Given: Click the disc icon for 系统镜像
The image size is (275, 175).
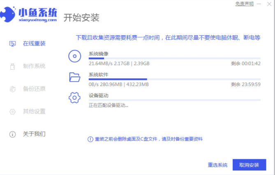Looking at the screenshot, I should [74, 57].
